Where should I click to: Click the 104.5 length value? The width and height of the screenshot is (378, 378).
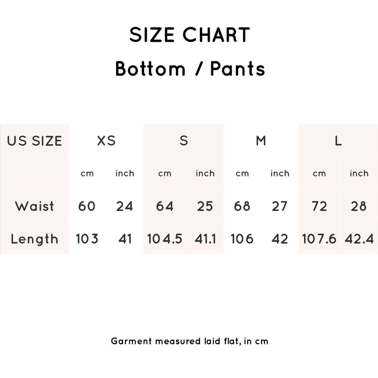point(165,239)
